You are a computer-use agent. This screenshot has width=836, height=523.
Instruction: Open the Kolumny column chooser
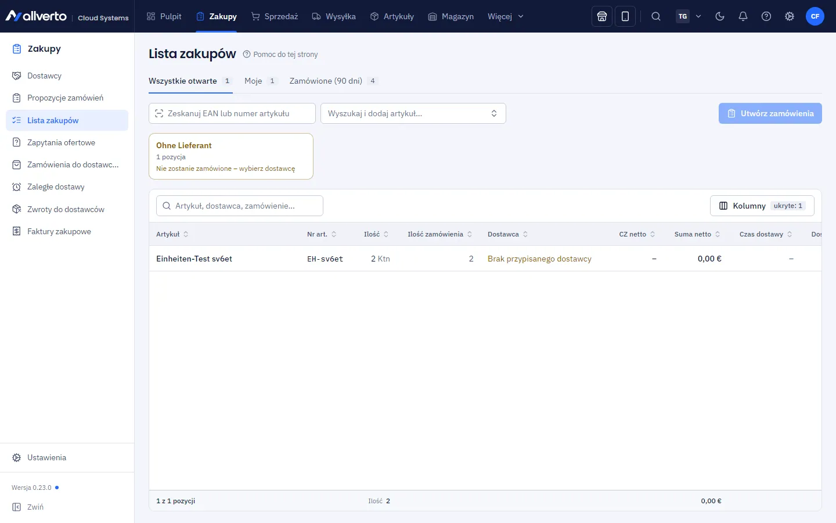(x=762, y=206)
